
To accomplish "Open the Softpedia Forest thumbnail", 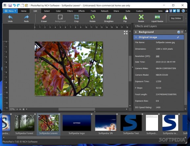I will 24,123.
